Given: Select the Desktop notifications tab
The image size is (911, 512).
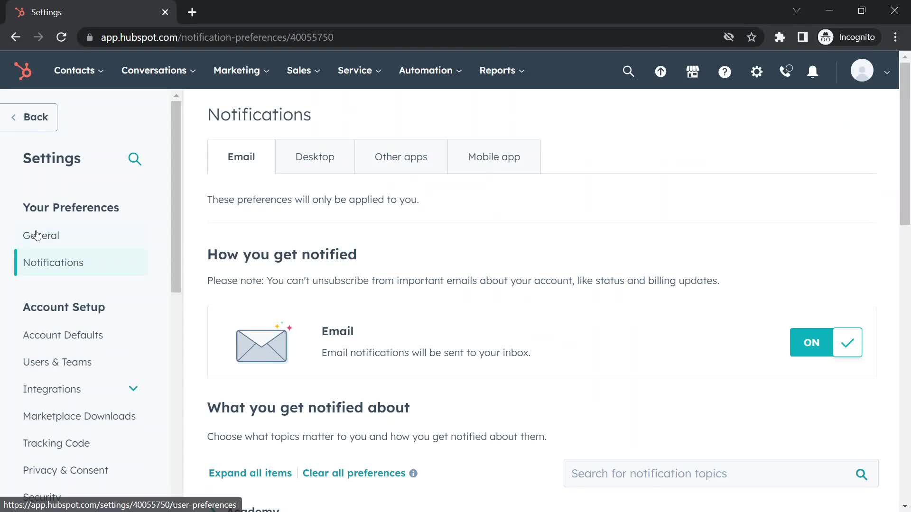Looking at the screenshot, I should click(314, 156).
